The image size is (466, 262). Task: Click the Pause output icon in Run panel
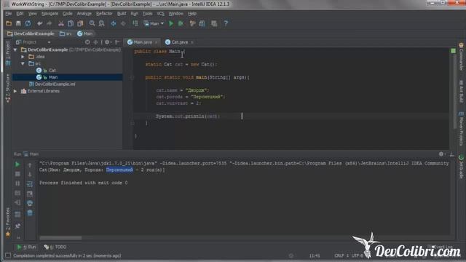tap(17, 183)
